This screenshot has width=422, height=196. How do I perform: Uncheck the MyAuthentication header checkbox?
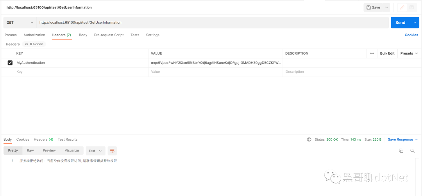pyautogui.click(x=10, y=63)
